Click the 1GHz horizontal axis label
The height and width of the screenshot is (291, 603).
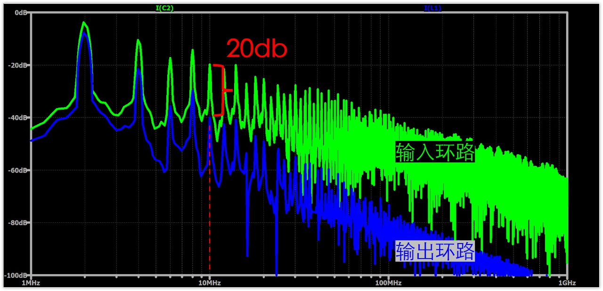coord(567,283)
